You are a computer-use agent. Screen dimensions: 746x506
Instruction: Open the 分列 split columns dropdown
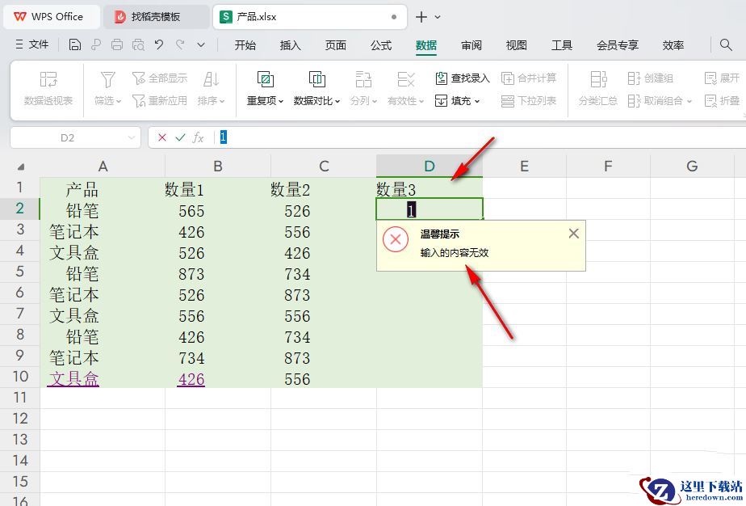click(x=363, y=100)
